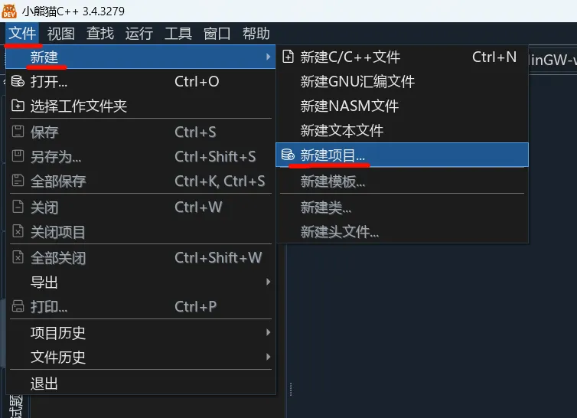Click the new file icon beside 新建C/C++文件
577x418 pixels.
click(x=288, y=57)
